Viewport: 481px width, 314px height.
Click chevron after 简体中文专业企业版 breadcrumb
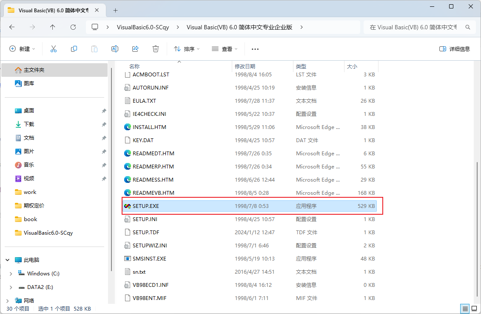[302, 27]
